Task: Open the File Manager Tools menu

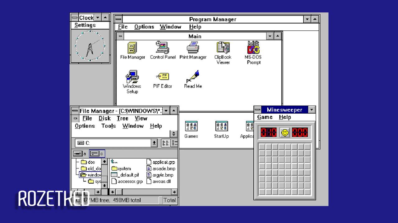Action: pyautogui.click(x=109, y=126)
